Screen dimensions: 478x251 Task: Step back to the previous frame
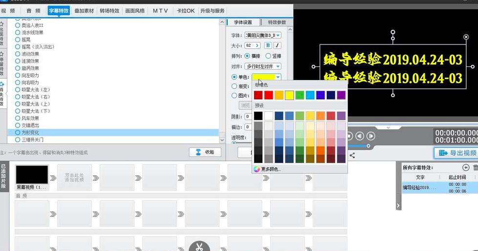(360, 136)
